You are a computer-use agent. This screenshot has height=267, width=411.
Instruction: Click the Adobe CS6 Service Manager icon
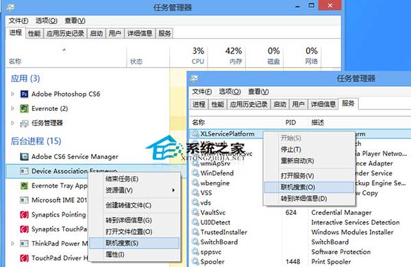pyautogui.click(x=24, y=157)
